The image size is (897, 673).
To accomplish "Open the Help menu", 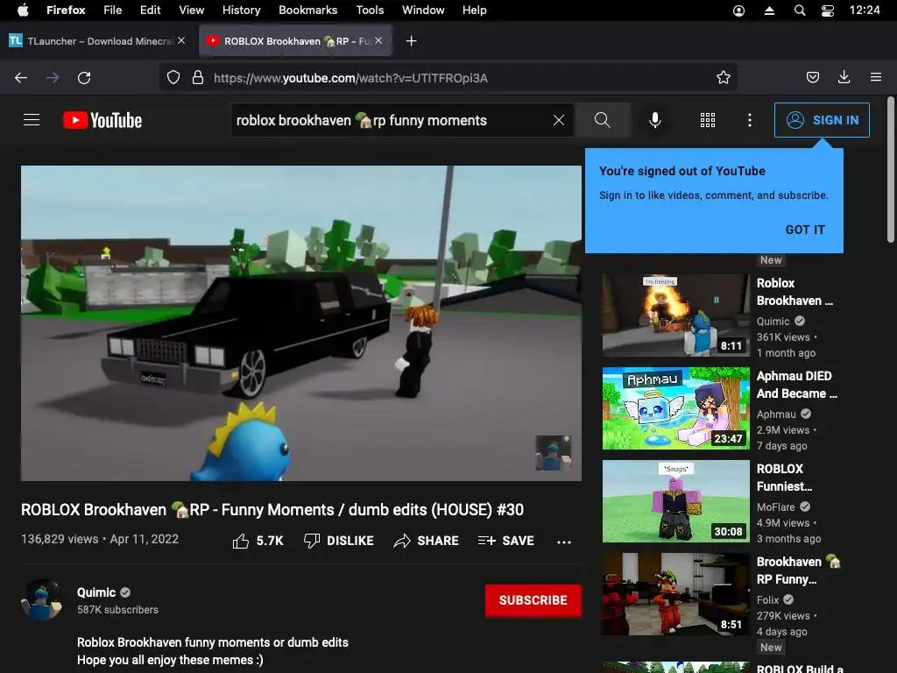I will coord(475,11).
